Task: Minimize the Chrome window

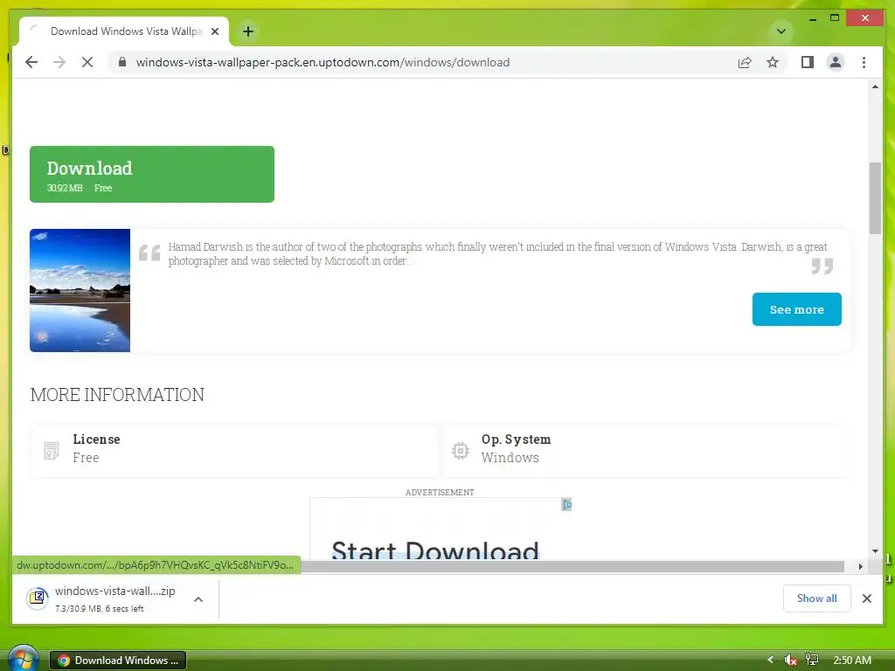Action: 813,18
